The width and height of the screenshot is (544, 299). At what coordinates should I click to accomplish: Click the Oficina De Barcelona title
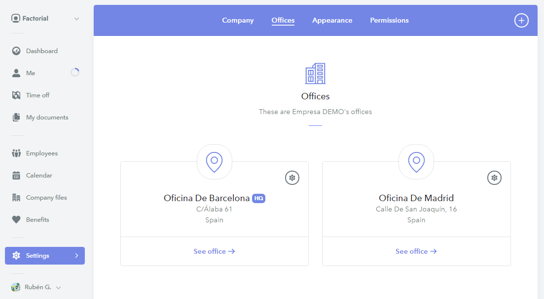tap(207, 198)
